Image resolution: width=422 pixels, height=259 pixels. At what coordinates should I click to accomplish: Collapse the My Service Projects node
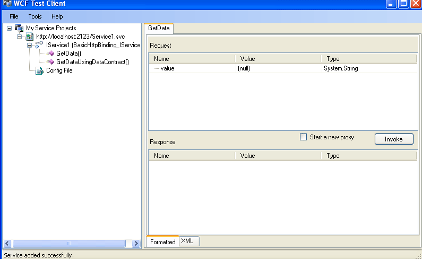pyautogui.click(x=9, y=28)
